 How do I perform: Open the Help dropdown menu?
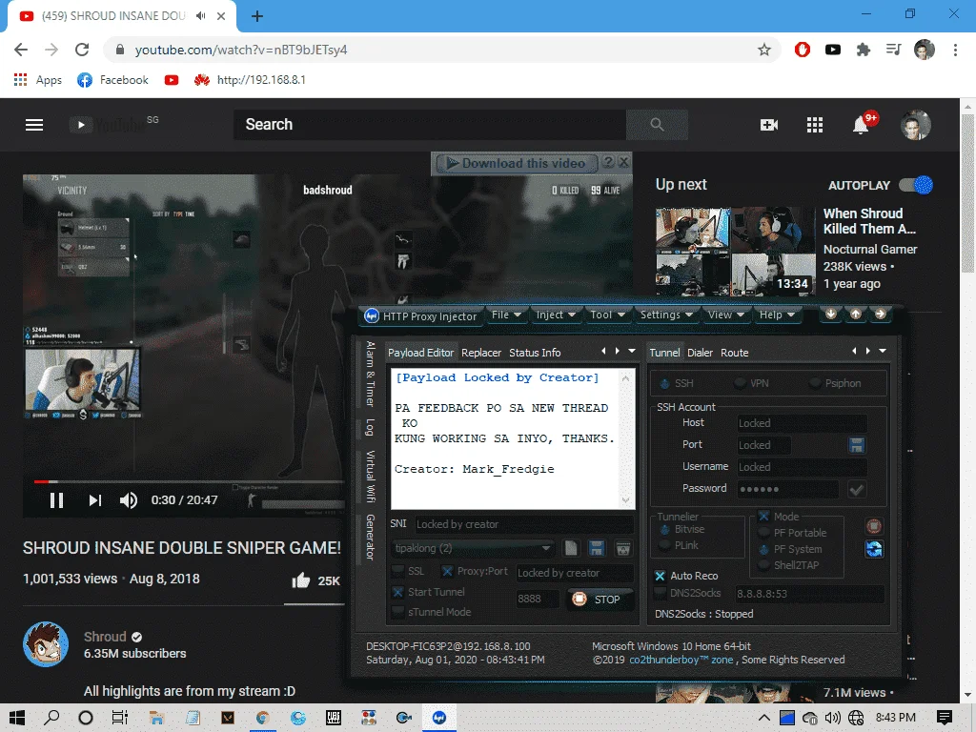pos(776,315)
